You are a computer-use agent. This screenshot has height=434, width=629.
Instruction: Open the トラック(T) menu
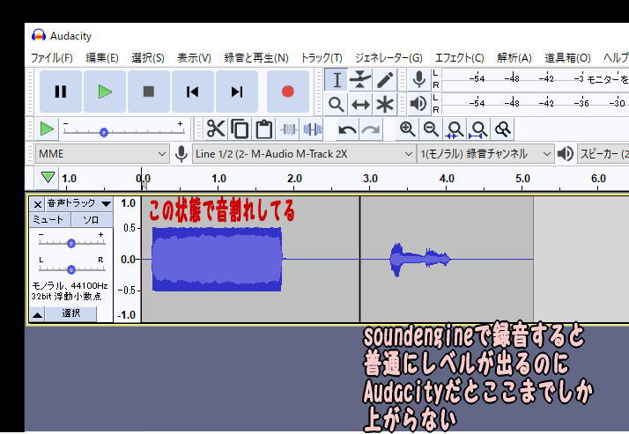[322, 58]
